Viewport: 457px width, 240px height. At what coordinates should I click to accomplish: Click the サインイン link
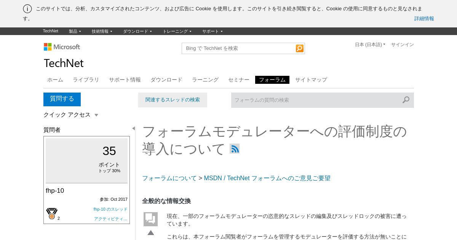click(x=403, y=45)
